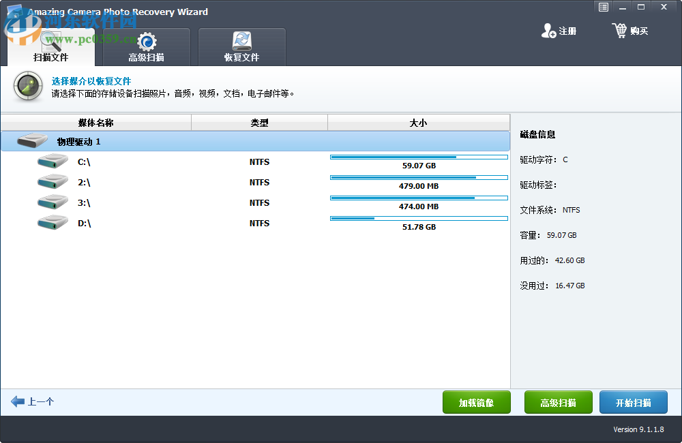Click the capacity progress bar for D:\
Viewport: 682px width, 443px height.
coord(419,218)
